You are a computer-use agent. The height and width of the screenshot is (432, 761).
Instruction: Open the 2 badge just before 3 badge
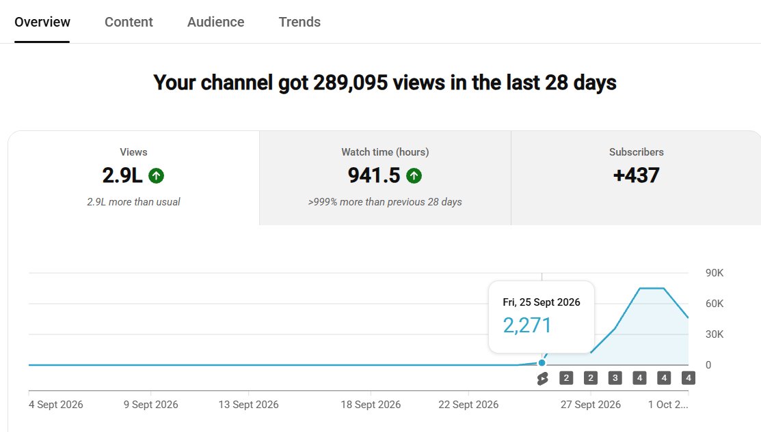[591, 378]
